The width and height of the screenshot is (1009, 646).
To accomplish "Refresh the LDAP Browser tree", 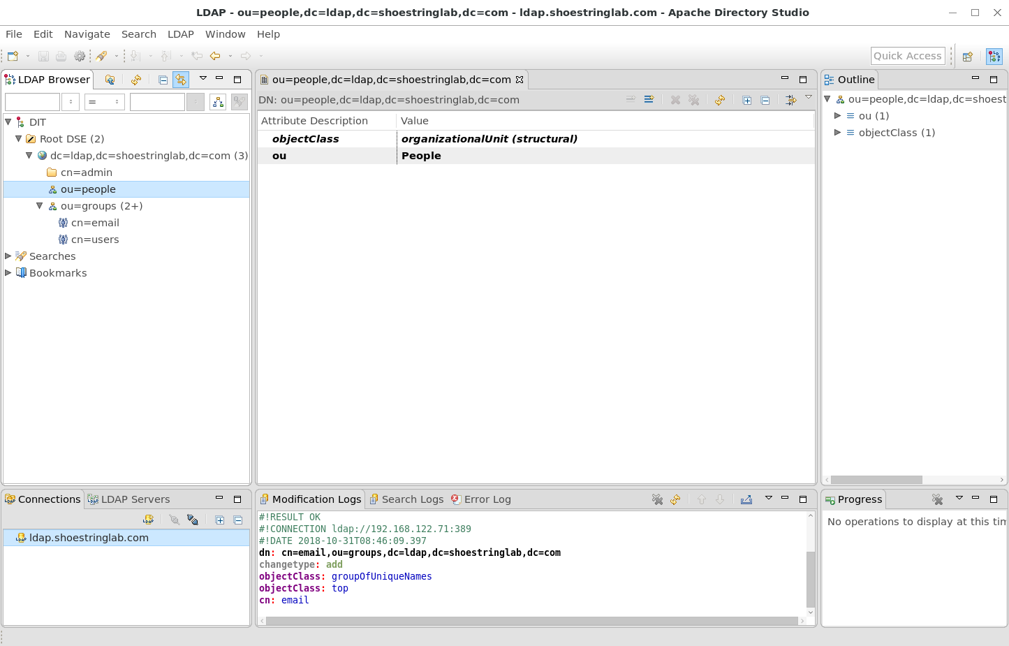I will (136, 80).
